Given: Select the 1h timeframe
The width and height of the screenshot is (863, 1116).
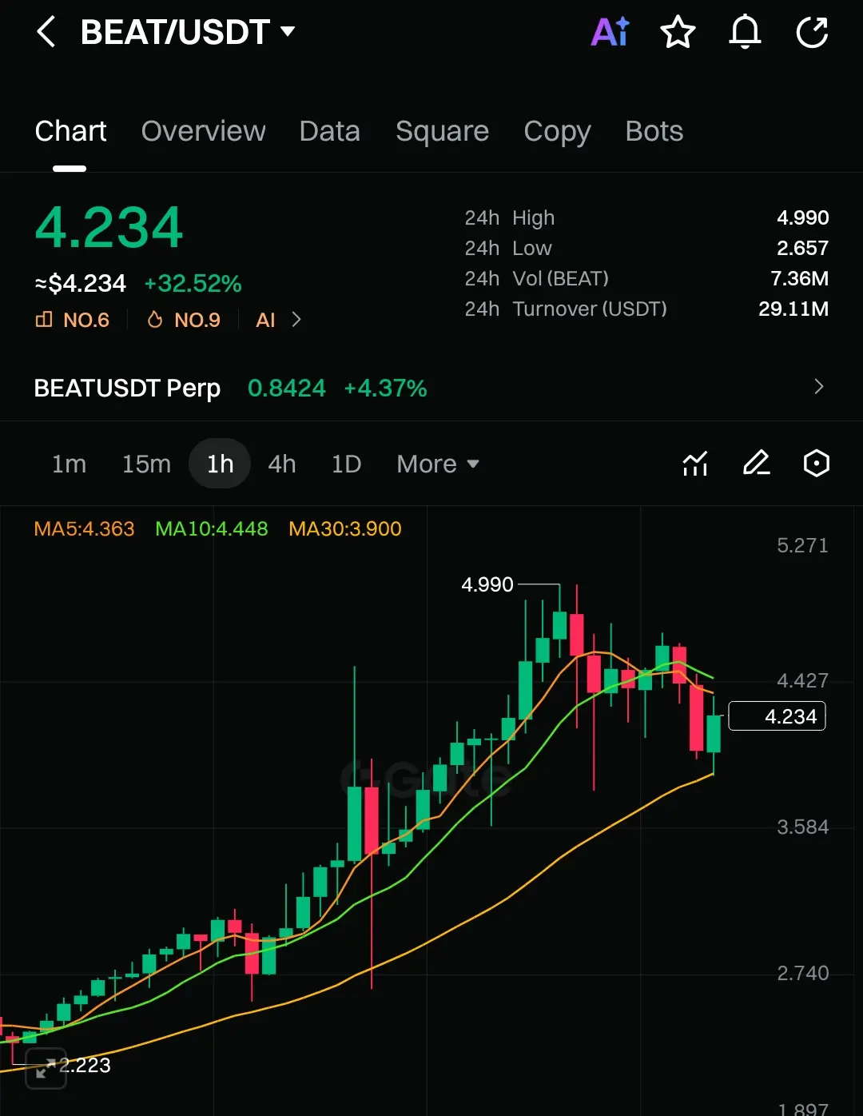Looking at the screenshot, I should [x=220, y=464].
